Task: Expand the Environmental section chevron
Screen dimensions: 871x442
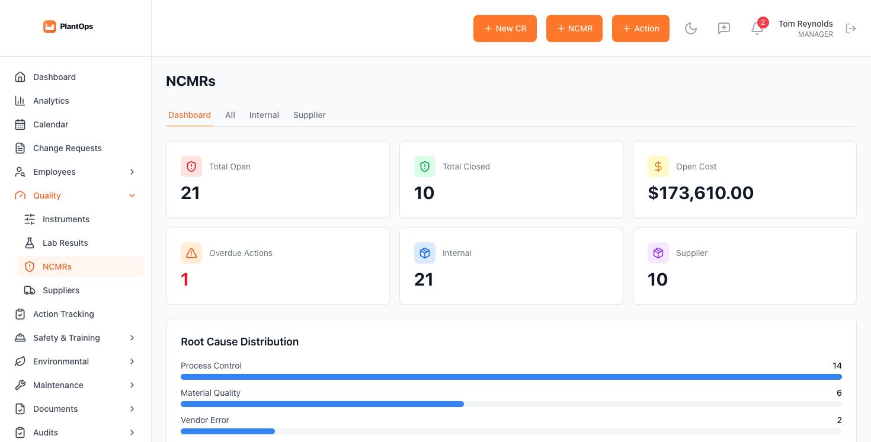Action: [132, 361]
